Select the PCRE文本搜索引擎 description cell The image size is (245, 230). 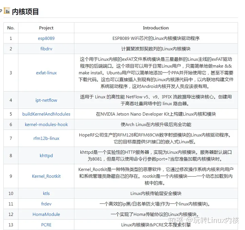click(156, 225)
